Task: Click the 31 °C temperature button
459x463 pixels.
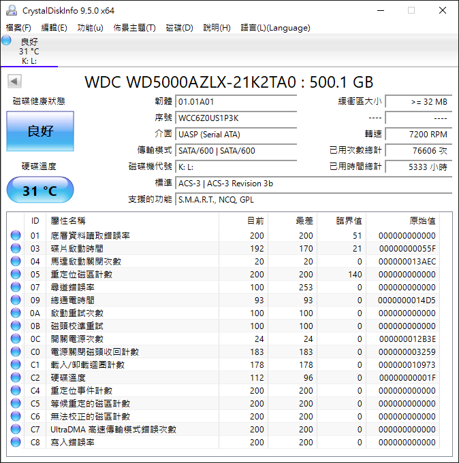Action: point(40,190)
